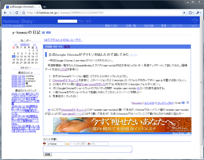Screen dimensions: 204x160
Task: Open 管理 in header menu
Action: [164, 26]
